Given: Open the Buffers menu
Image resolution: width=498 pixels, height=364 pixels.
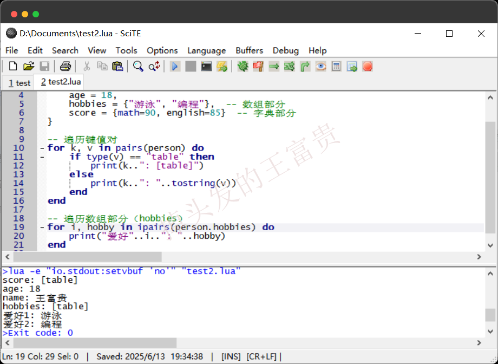Looking at the screenshot, I should click(250, 50).
